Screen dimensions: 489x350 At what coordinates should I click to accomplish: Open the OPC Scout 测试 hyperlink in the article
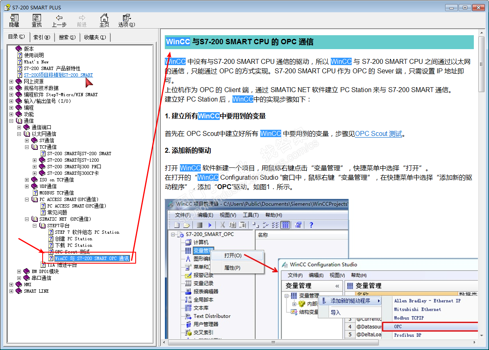point(379,133)
